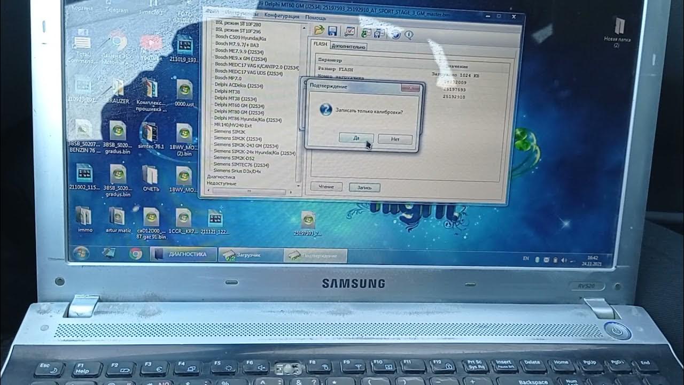Expand the Недоступные tree node
This screenshot has height=385, width=684.
pos(221,183)
